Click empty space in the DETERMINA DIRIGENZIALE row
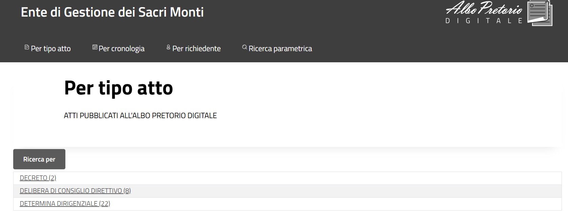The width and height of the screenshot is (568, 216). (x=305, y=204)
